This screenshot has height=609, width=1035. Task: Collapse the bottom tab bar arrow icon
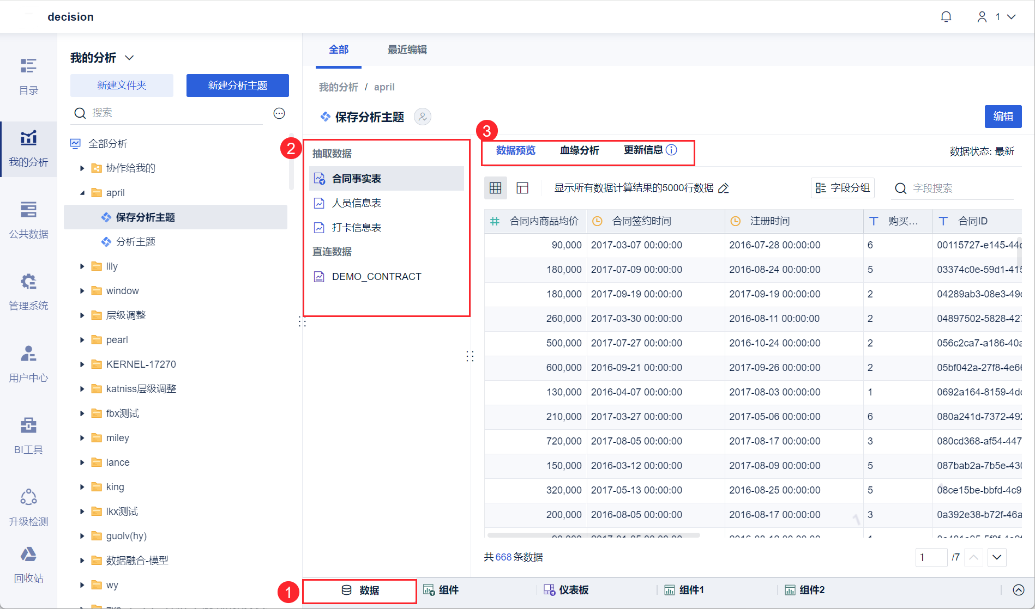(x=1018, y=590)
